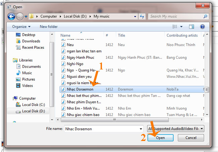This screenshot has height=152, width=218.
Task: Select the file Nho Em - Minh Vu...
Action: click(x=83, y=108)
